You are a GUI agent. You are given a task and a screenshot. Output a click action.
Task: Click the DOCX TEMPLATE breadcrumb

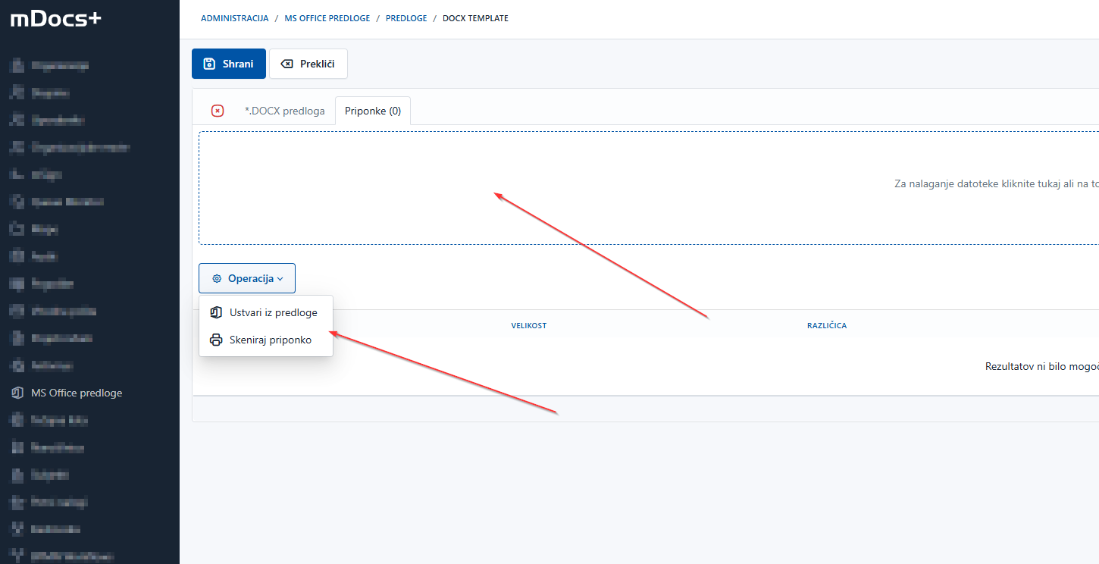[x=475, y=18]
